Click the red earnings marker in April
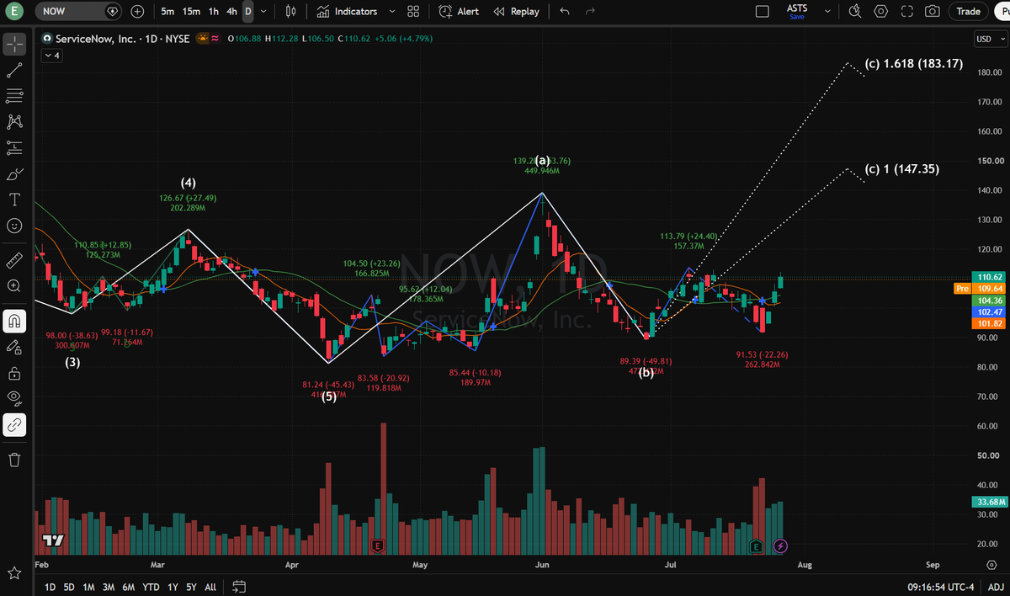 (x=377, y=546)
